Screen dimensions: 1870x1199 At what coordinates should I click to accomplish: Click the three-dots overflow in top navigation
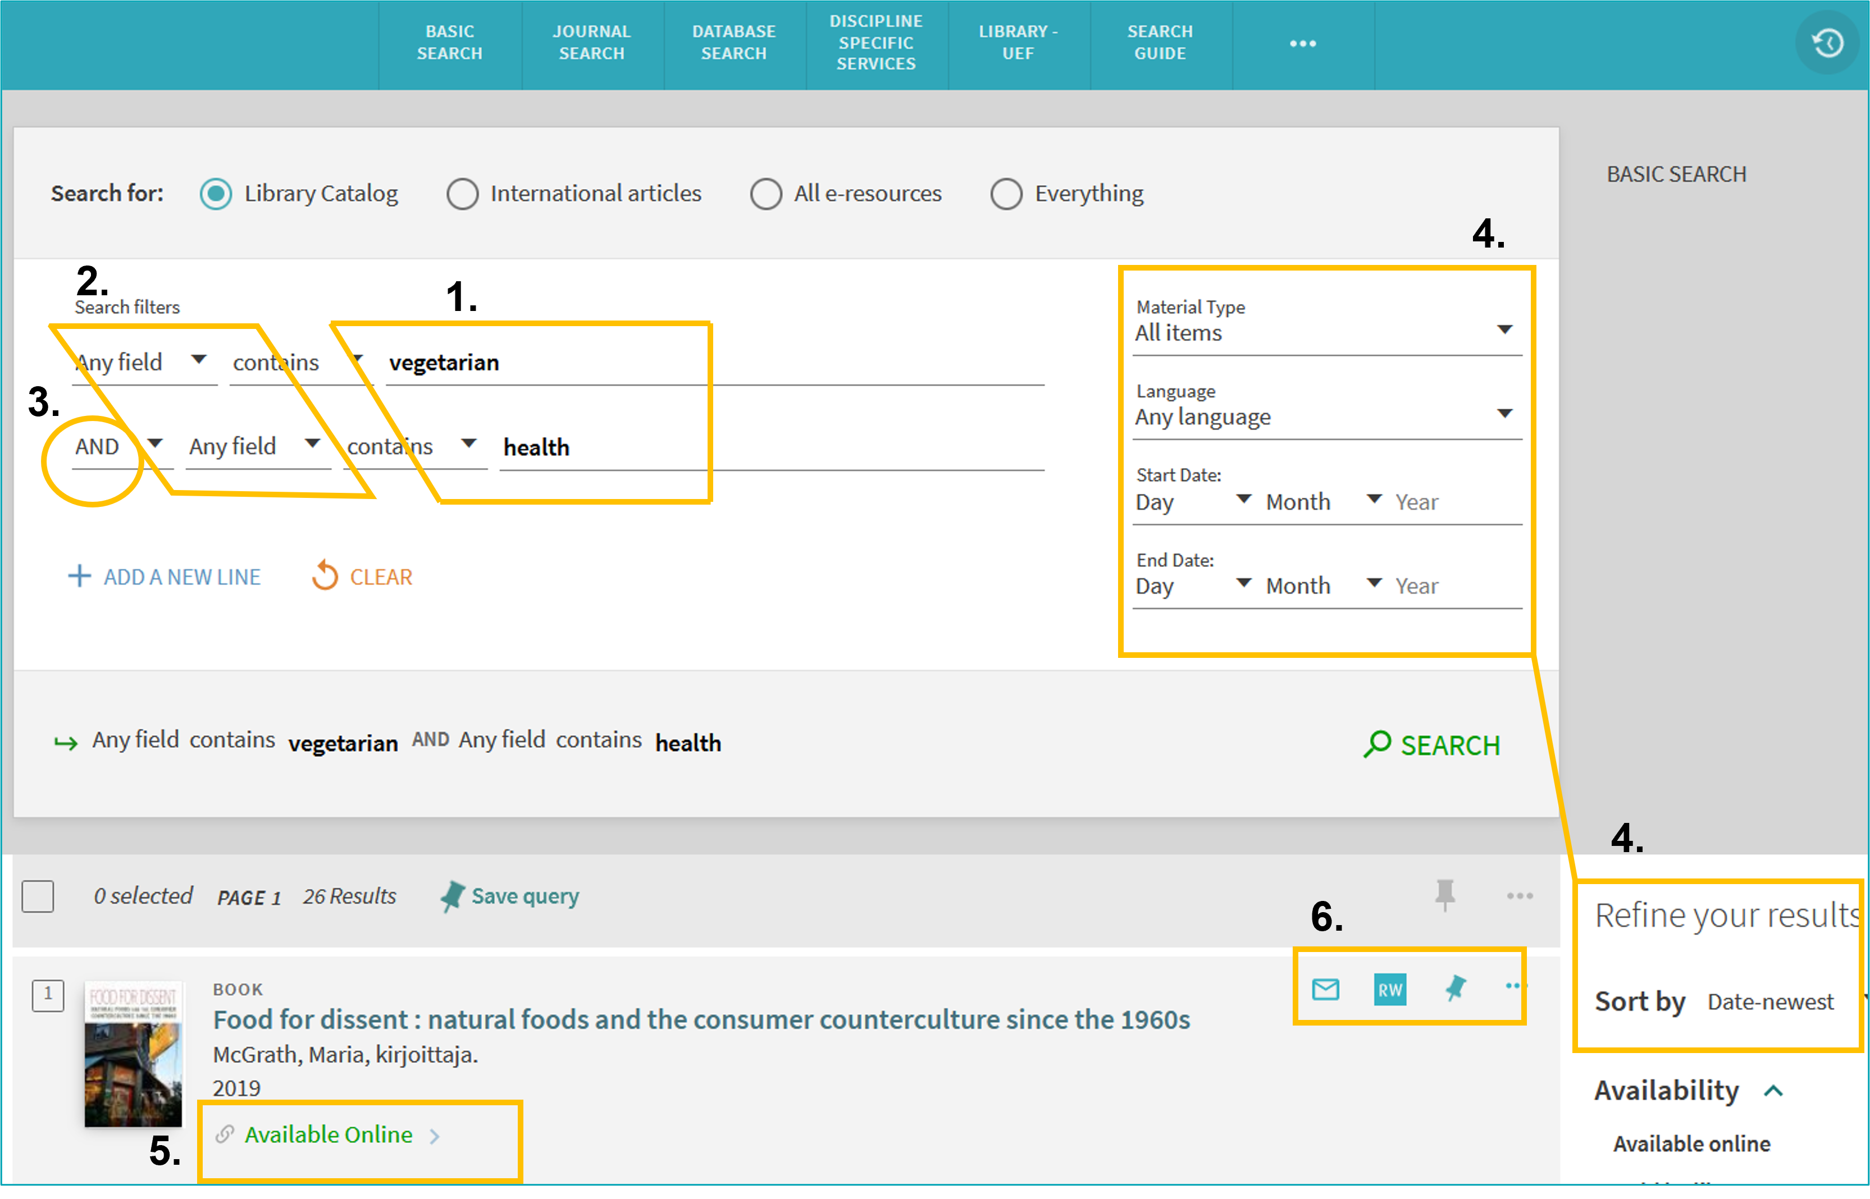1302,44
